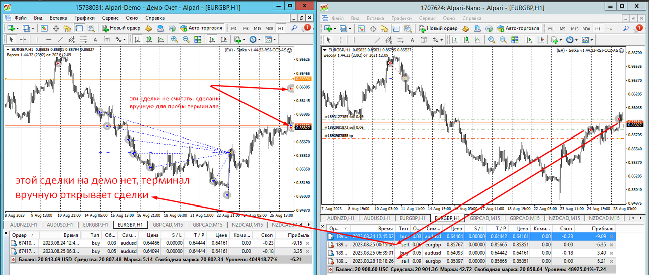Switch to AUDUSD,H1 chart tab in Alpari-Demo

[59, 225]
